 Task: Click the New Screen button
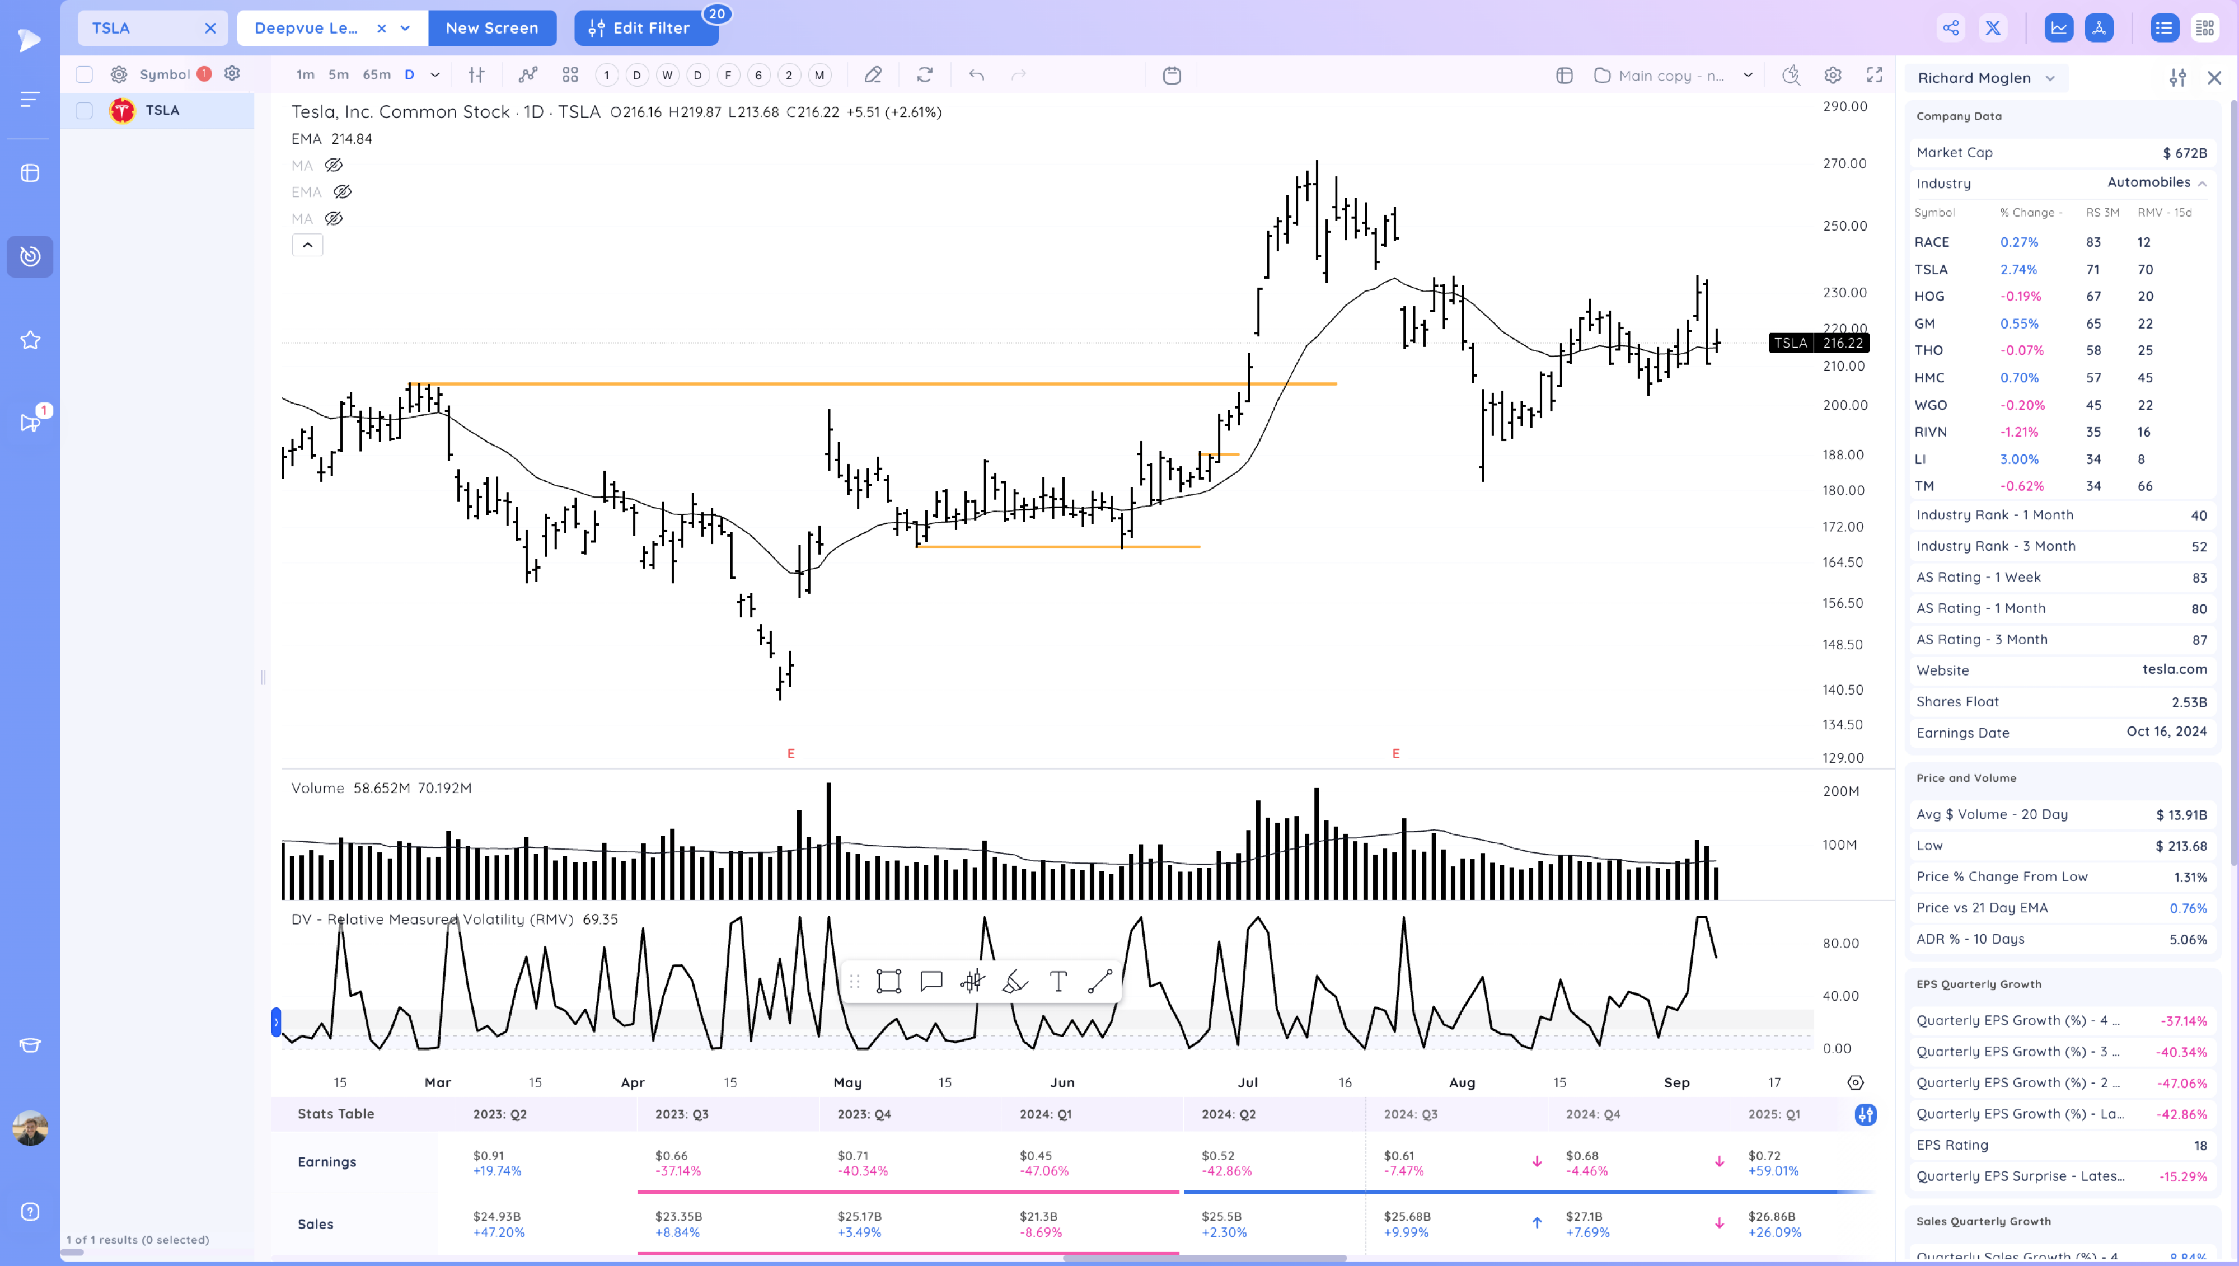pyautogui.click(x=491, y=28)
